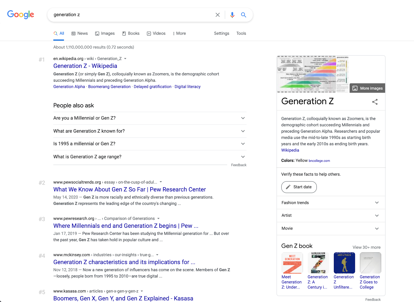Switch to the Videos tab
The image size is (414, 302).
pyautogui.click(x=156, y=33)
